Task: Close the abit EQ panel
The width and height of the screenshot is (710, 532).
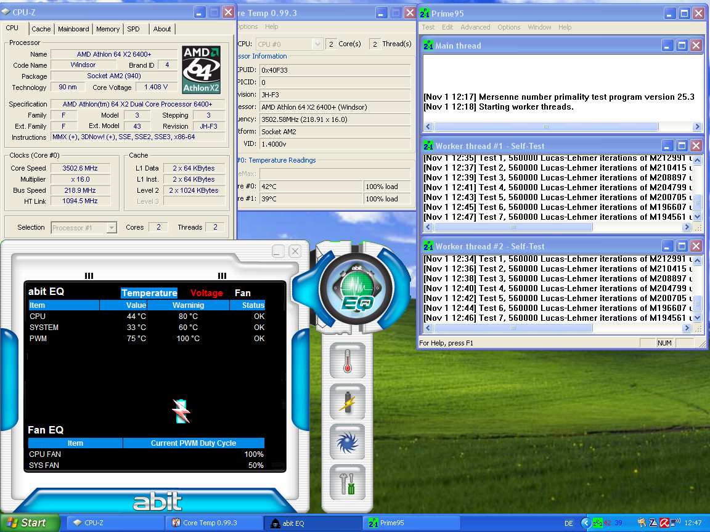Action: click(x=295, y=251)
